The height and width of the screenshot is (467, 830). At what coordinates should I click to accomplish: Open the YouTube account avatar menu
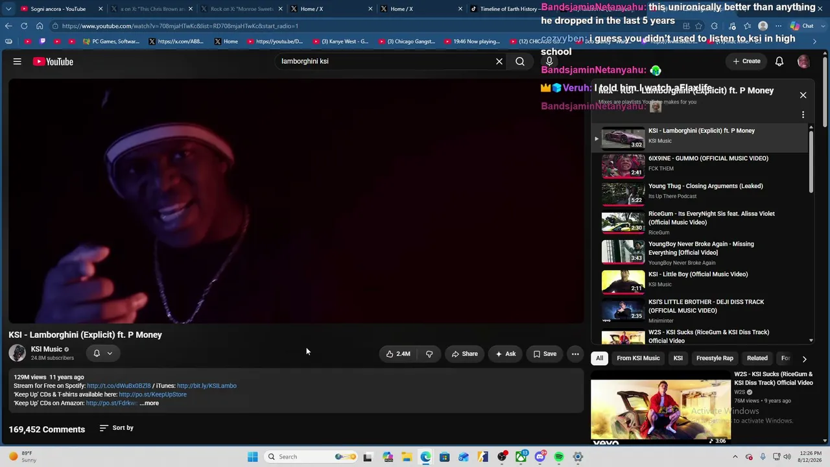point(803,62)
